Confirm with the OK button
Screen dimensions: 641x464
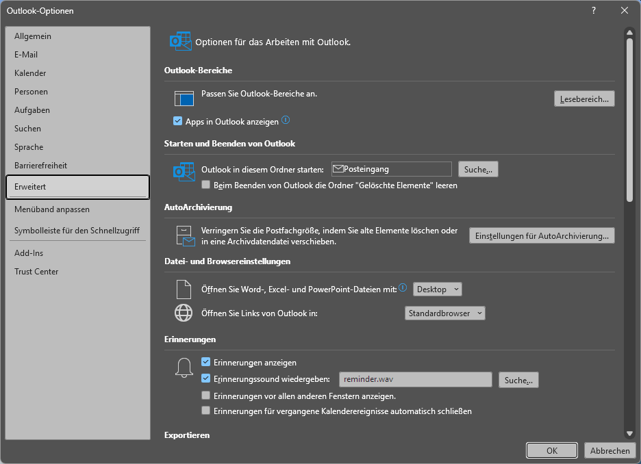(552, 450)
